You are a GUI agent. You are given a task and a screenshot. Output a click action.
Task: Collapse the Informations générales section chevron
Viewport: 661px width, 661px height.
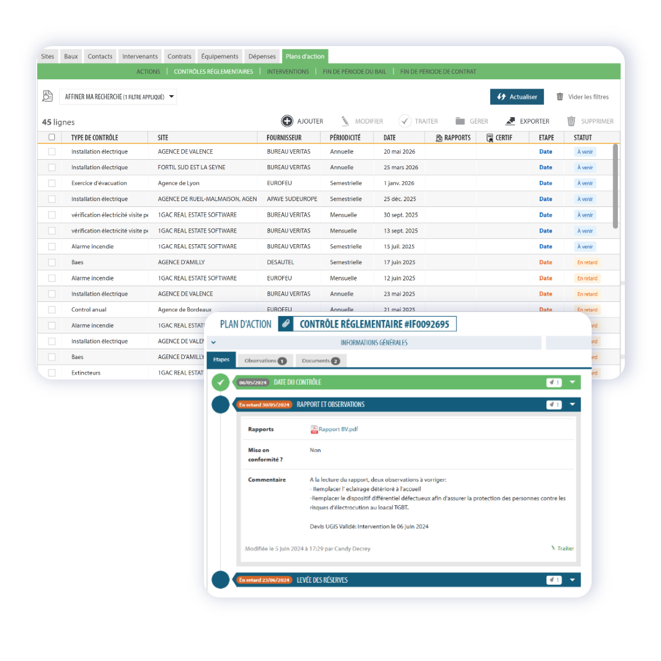[214, 343]
